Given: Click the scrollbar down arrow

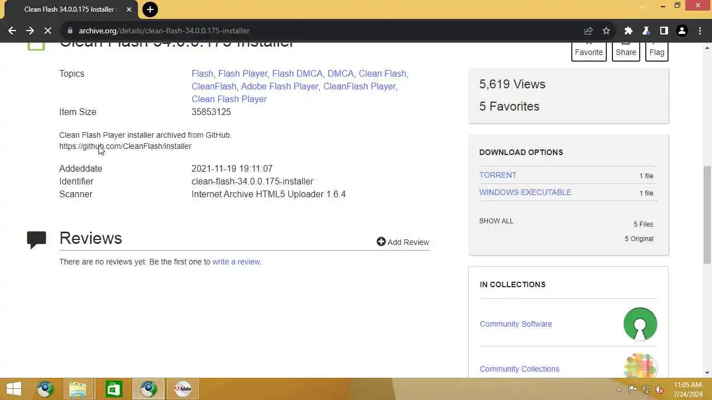Looking at the screenshot, I should click(x=707, y=373).
